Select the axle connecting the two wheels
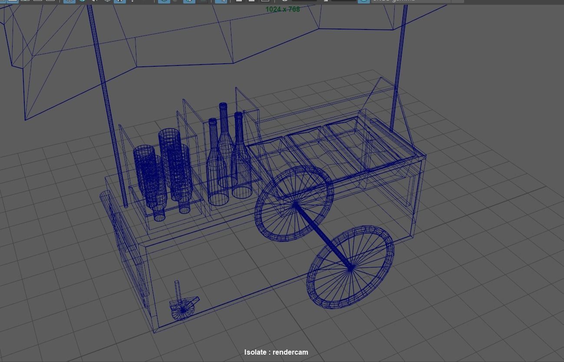Viewport: 564px width, 362px height. pyautogui.click(x=323, y=236)
